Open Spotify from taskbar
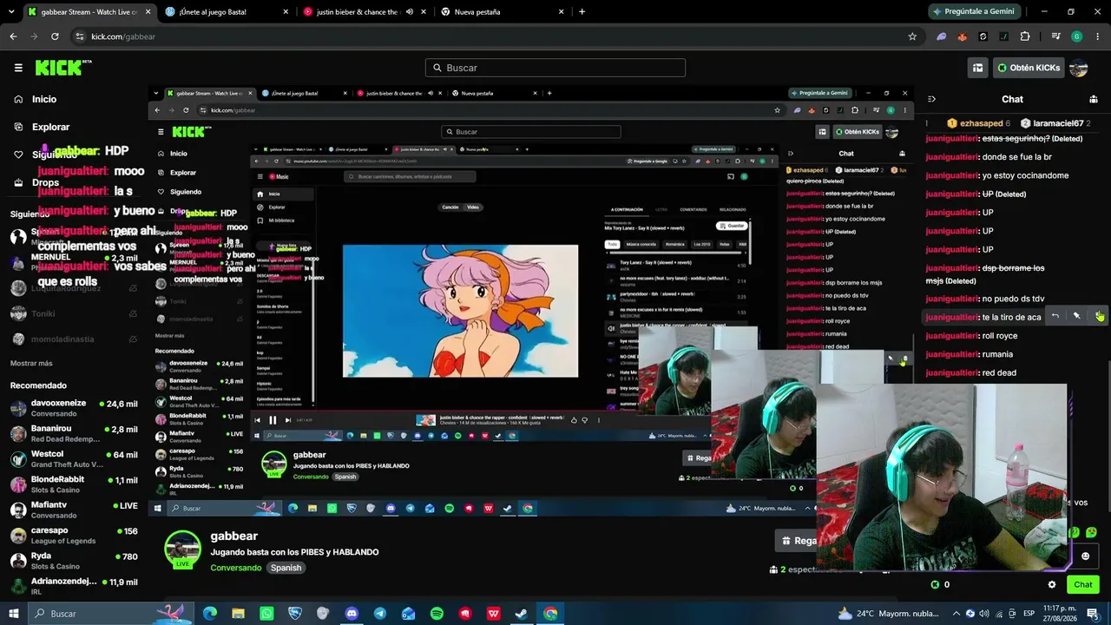 coord(437,614)
